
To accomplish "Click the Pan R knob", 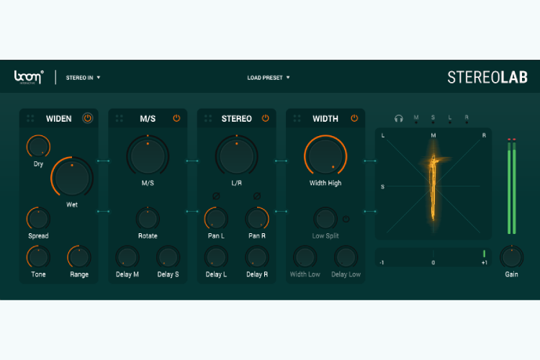I will click(257, 219).
